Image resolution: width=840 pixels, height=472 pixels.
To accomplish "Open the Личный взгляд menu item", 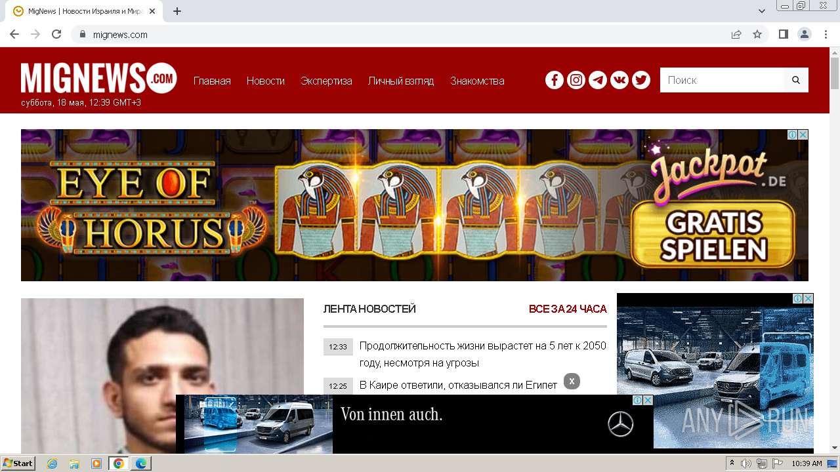I will click(x=401, y=81).
